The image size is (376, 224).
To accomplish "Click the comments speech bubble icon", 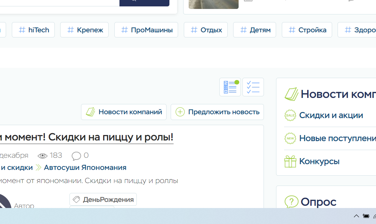I will pyautogui.click(x=76, y=156).
